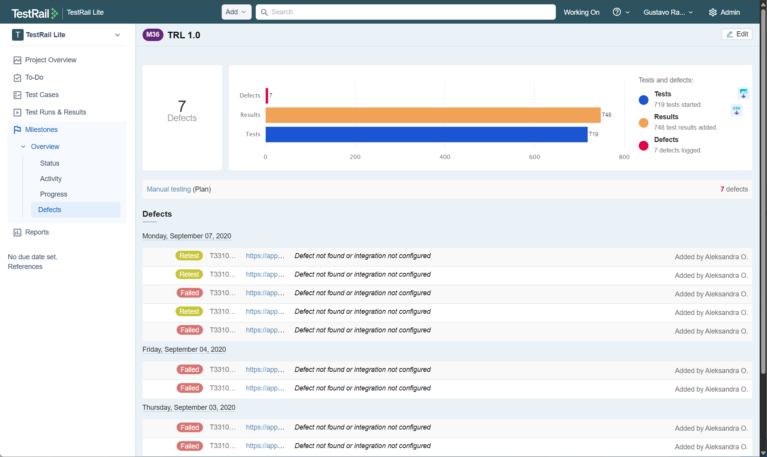This screenshot has width=767, height=457.
Task: Toggle the red Defects legend swatch
Action: 643,145
